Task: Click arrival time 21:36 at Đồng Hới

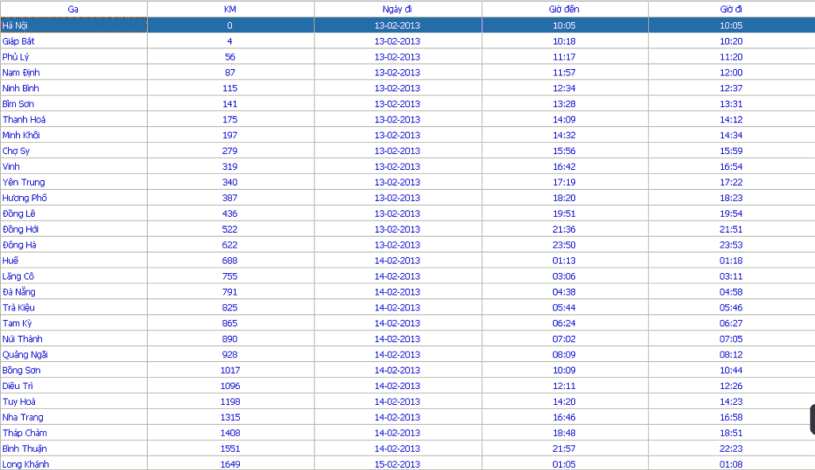Action: (x=564, y=229)
